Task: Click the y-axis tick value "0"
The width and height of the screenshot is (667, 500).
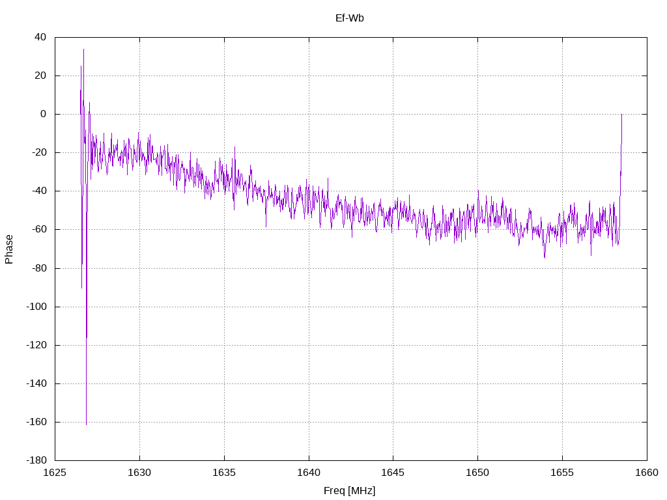Action: click(44, 114)
